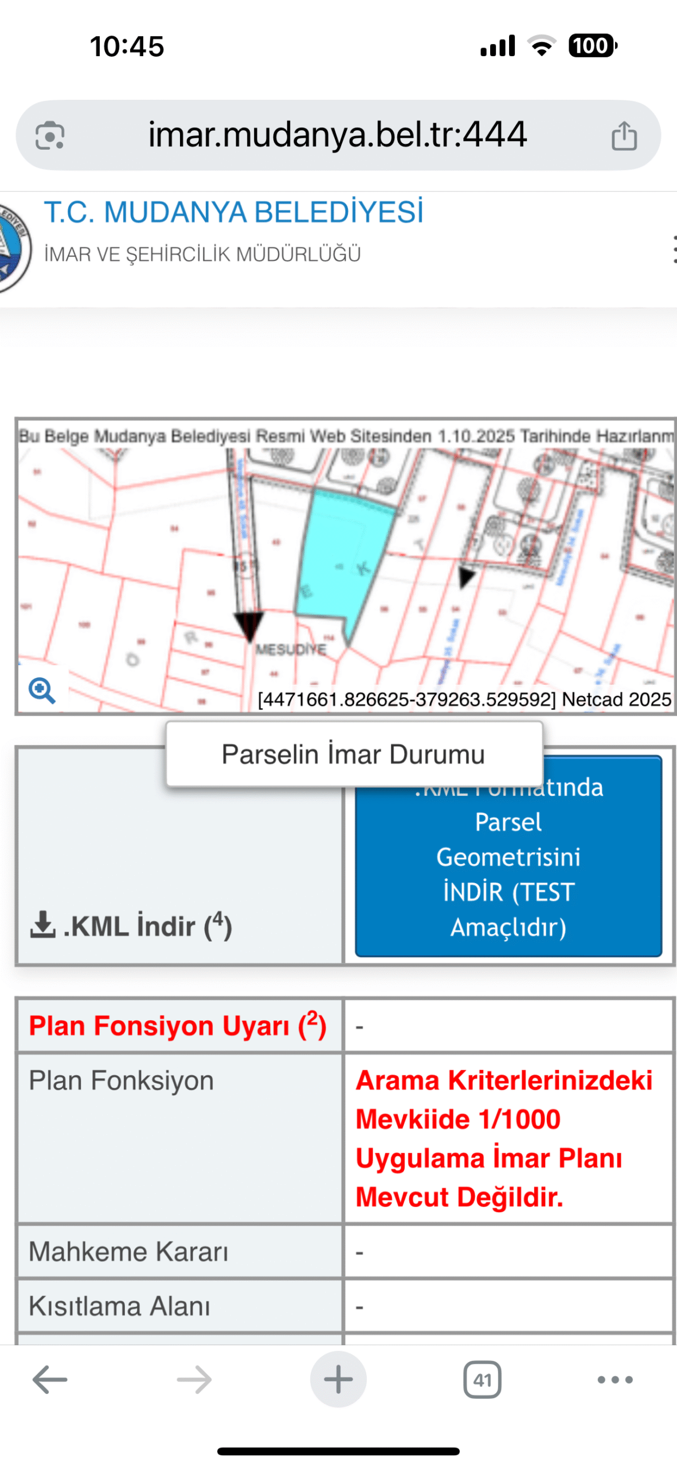
Task: Open the browser three-dot more menu
Action: click(615, 1379)
